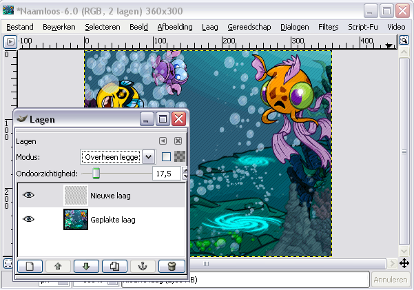Close the Lagen tab with small X
Screen dimensions: 414x290
coord(178,141)
